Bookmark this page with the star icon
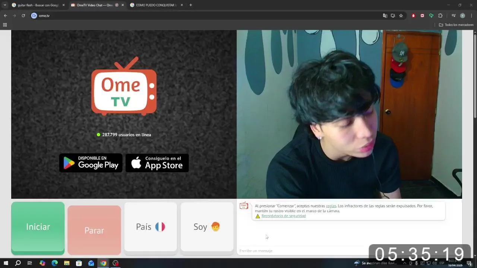Image resolution: width=477 pixels, height=268 pixels. click(x=401, y=16)
